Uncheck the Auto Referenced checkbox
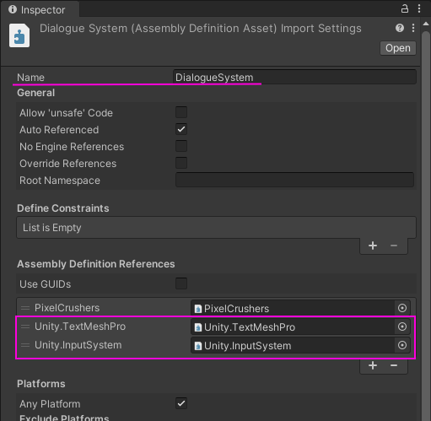 pyautogui.click(x=181, y=129)
